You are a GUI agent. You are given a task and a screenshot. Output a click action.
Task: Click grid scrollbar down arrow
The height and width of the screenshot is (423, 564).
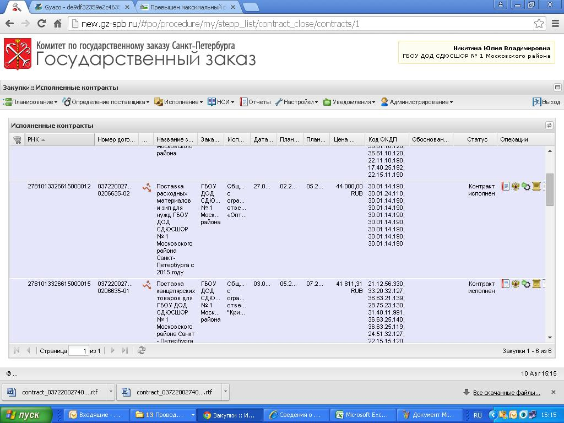click(x=550, y=338)
